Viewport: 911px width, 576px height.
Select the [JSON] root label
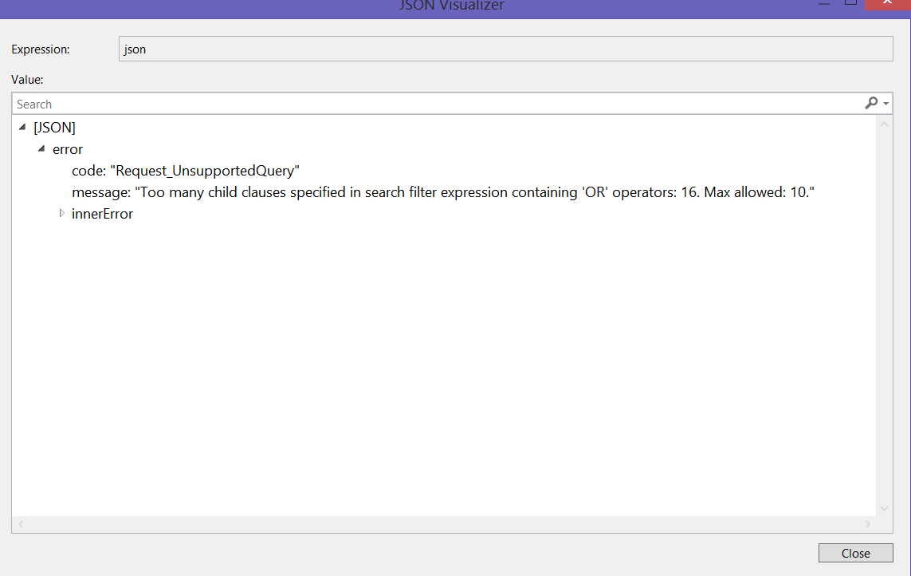click(x=54, y=127)
